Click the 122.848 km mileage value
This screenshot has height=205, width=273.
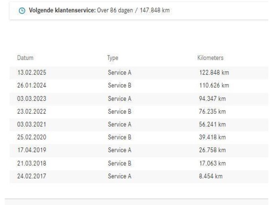[214, 73]
